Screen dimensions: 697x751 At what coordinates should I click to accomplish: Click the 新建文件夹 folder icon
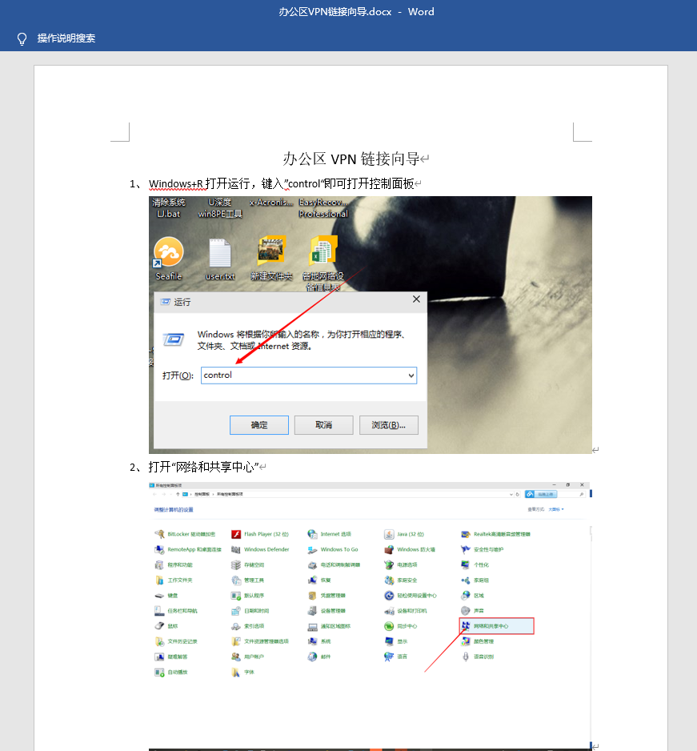pos(271,250)
